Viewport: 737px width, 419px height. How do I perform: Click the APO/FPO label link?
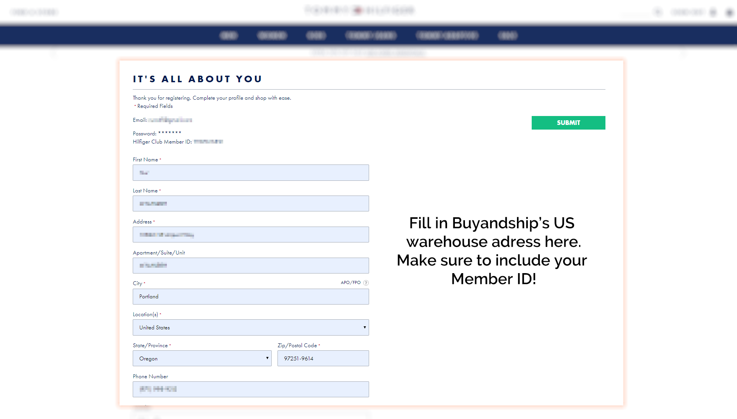351,282
